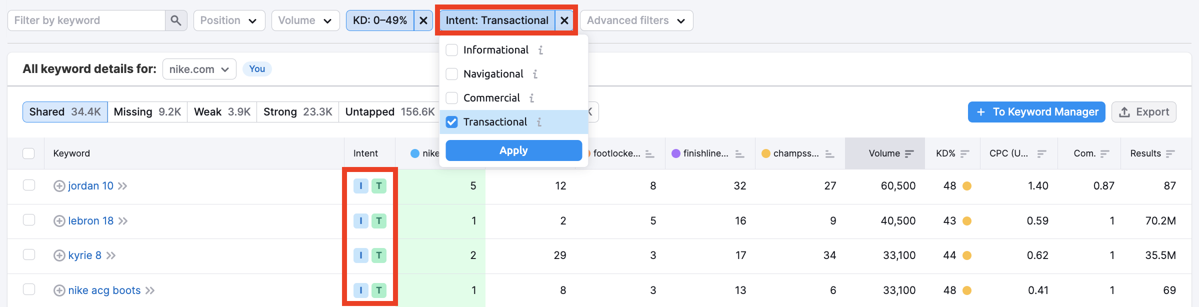Screen dimensions: 1199x307
Task: Open the jordan 10 keyword link
Action: point(91,186)
